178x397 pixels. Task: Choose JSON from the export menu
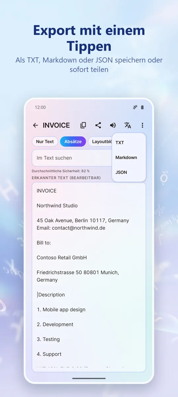[129, 172]
